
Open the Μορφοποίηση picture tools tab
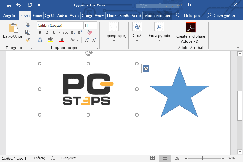pyautogui.click(x=157, y=16)
